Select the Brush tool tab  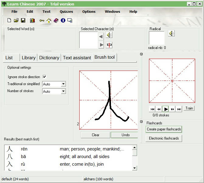coord(105,57)
